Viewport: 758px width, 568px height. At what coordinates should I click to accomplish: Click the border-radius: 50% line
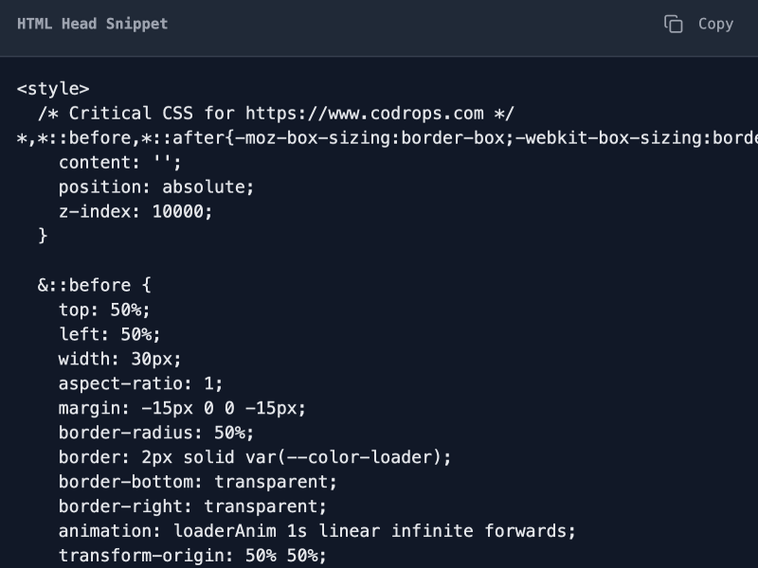coord(156,433)
